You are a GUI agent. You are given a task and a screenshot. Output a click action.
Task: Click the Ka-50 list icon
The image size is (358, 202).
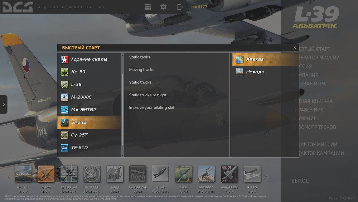[64, 72]
